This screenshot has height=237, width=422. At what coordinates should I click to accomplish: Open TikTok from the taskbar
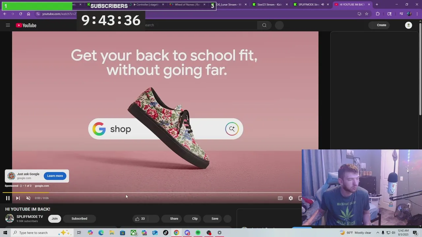point(166,233)
